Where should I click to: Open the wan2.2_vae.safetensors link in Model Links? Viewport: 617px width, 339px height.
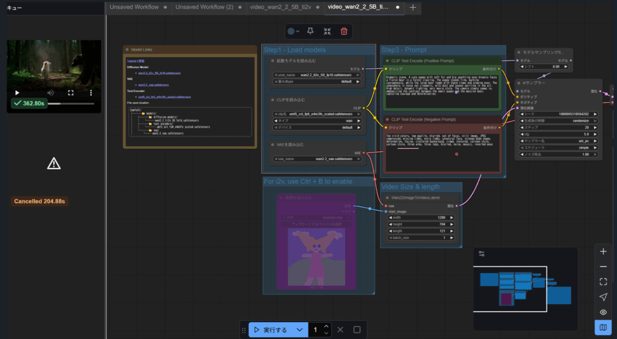(x=153, y=85)
